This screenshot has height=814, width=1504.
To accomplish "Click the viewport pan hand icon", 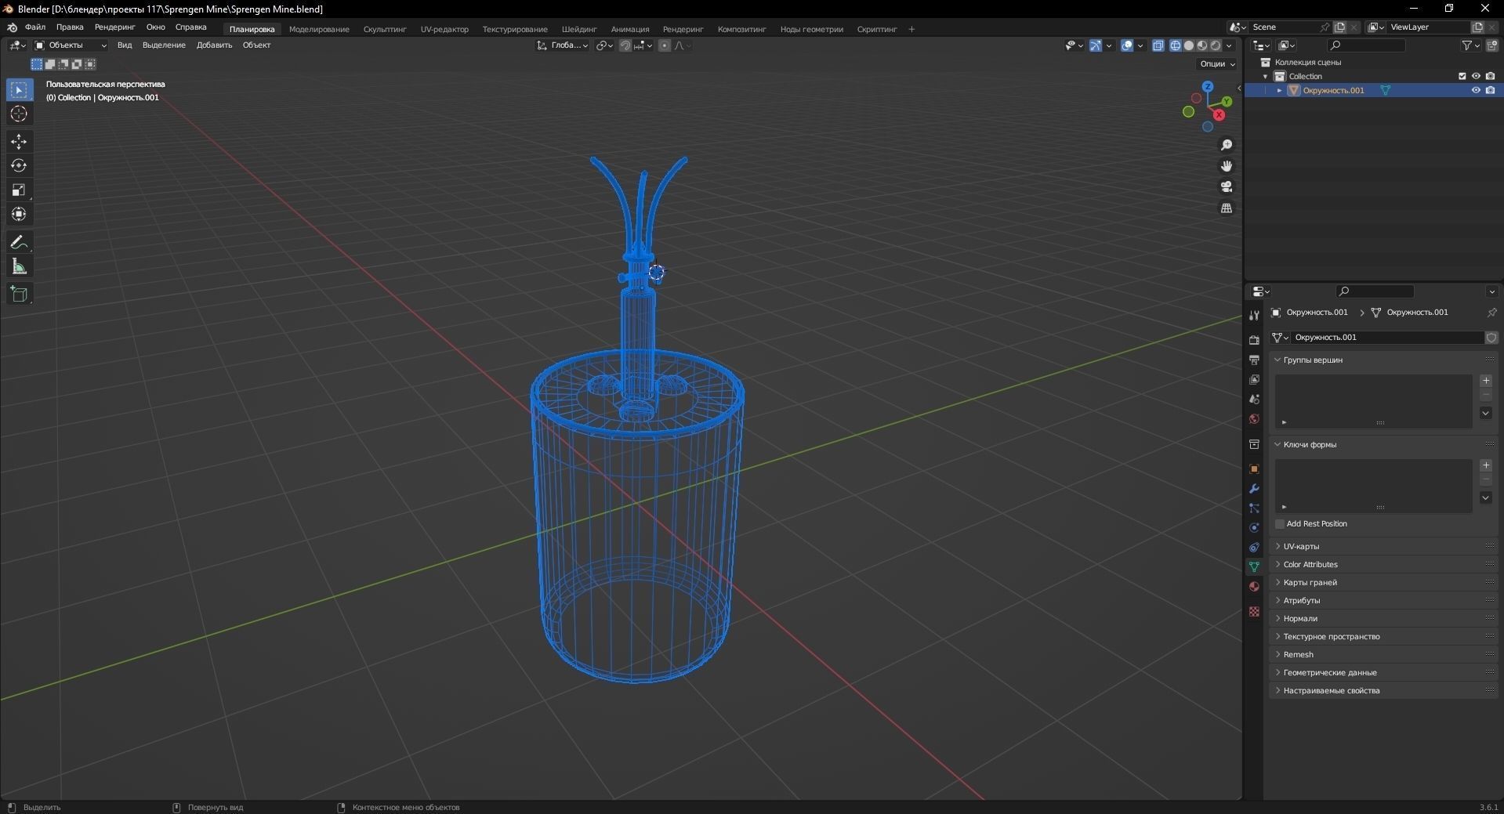I will pos(1227,166).
